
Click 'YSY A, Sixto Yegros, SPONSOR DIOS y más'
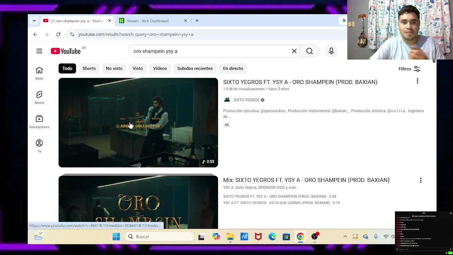(x=259, y=187)
